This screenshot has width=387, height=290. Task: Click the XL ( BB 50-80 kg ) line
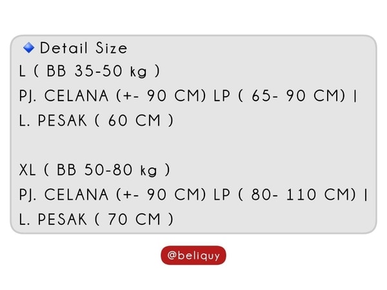pyautogui.click(x=95, y=170)
